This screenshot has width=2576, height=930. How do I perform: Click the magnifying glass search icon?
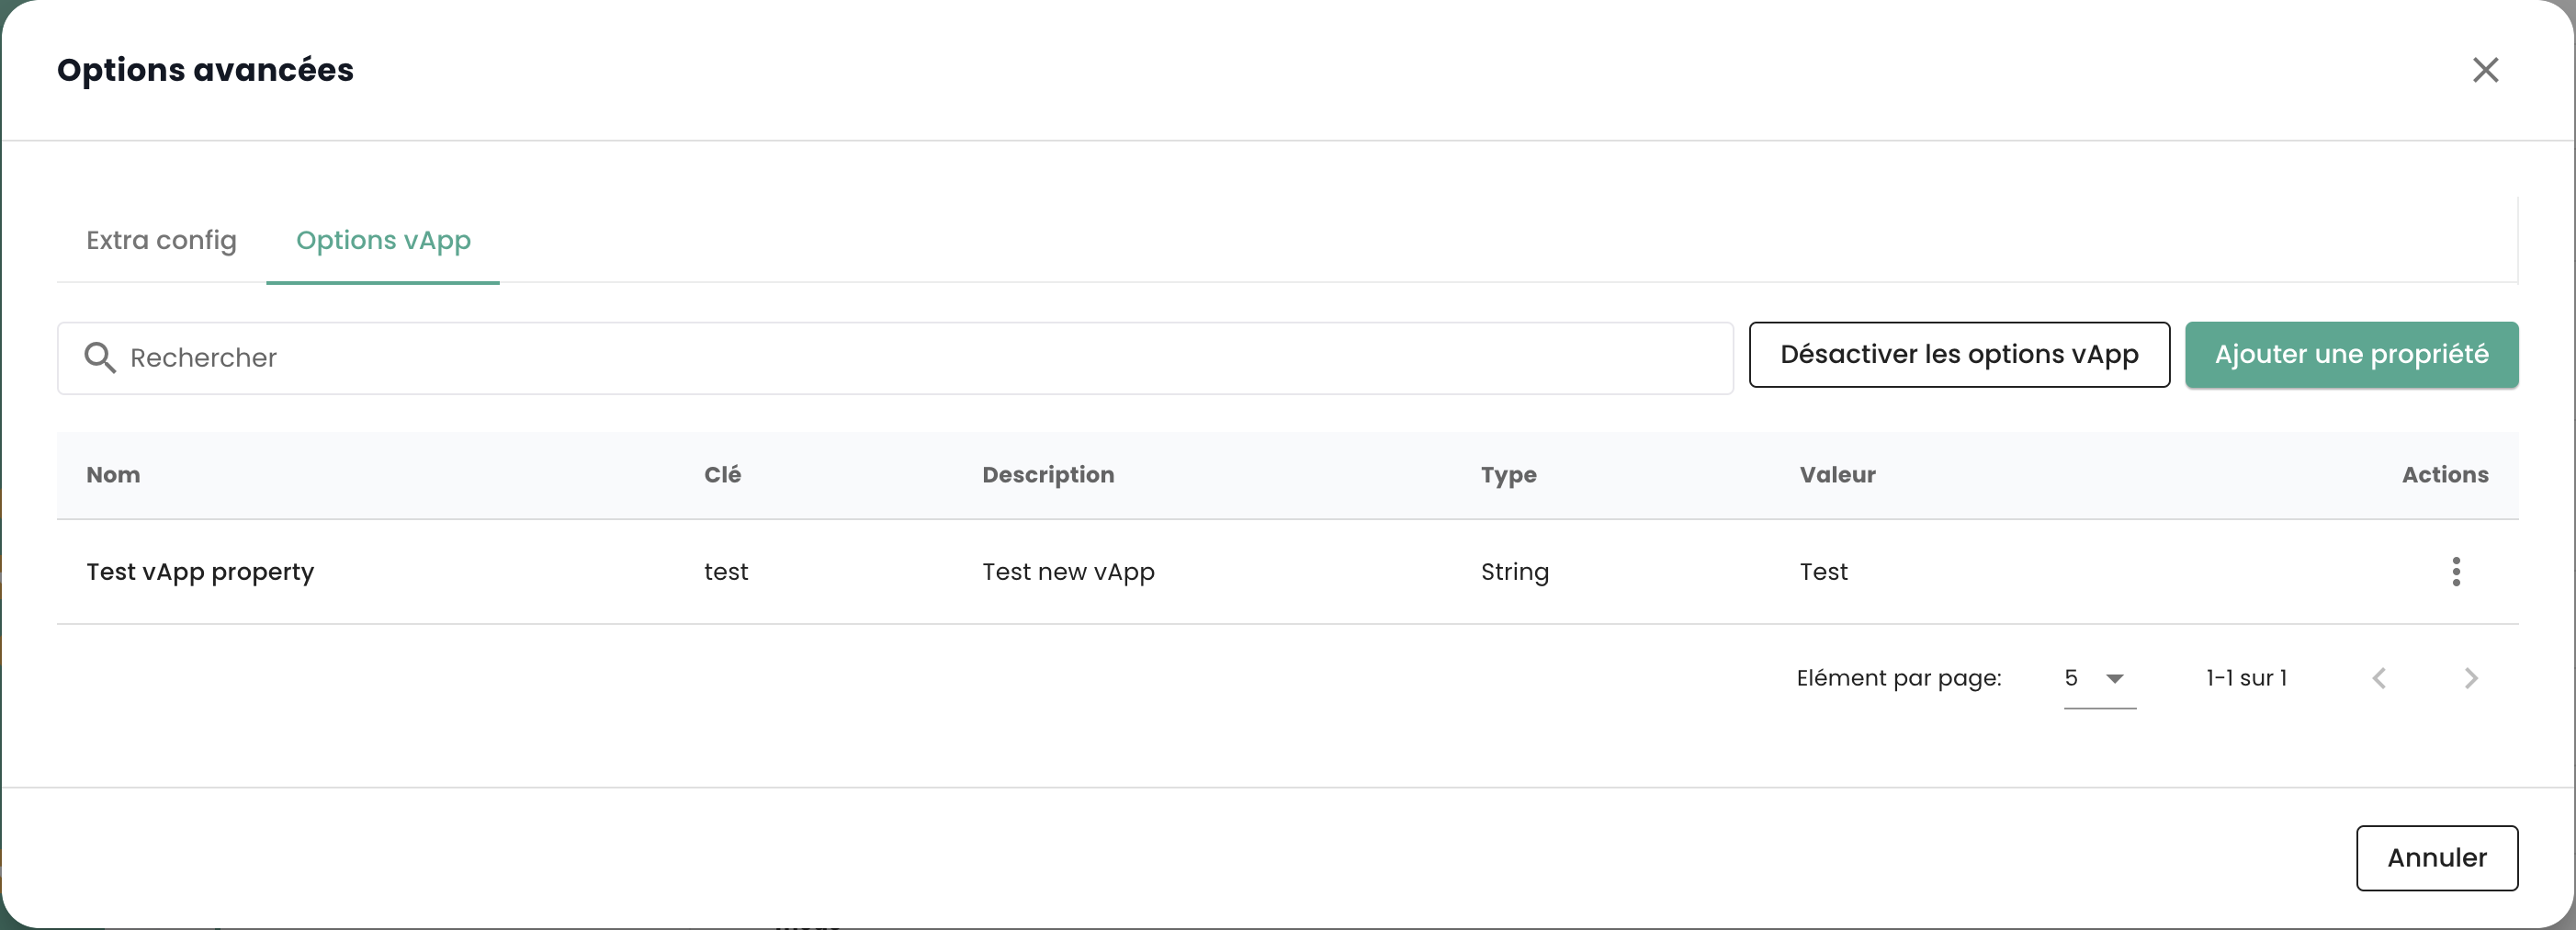[99, 358]
